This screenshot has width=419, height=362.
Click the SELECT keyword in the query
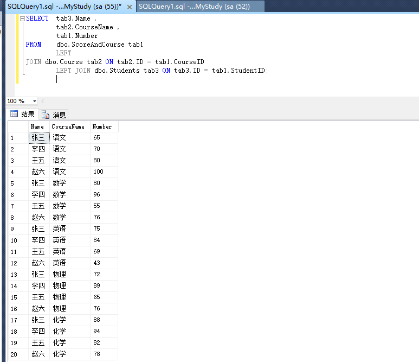click(x=37, y=18)
